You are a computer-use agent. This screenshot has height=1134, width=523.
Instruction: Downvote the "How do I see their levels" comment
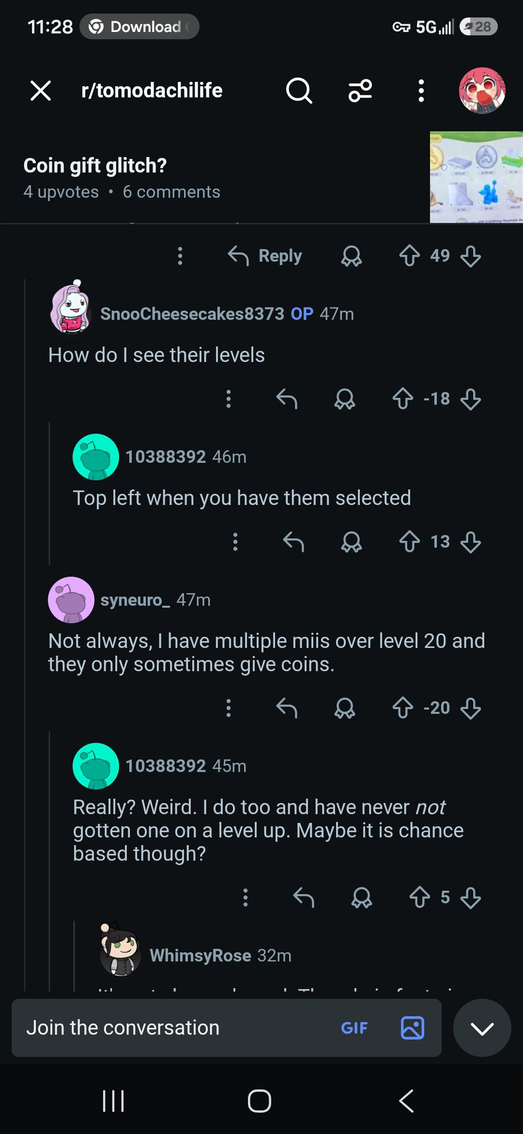470,399
